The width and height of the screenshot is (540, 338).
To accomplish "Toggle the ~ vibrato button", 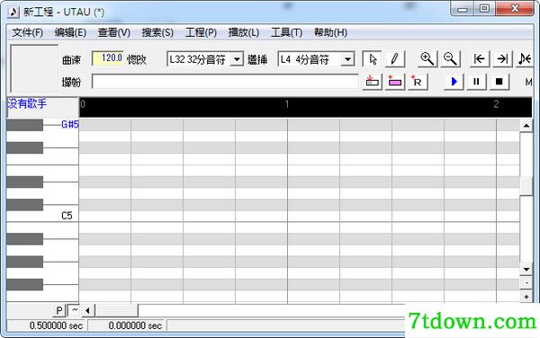I will [x=74, y=310].
